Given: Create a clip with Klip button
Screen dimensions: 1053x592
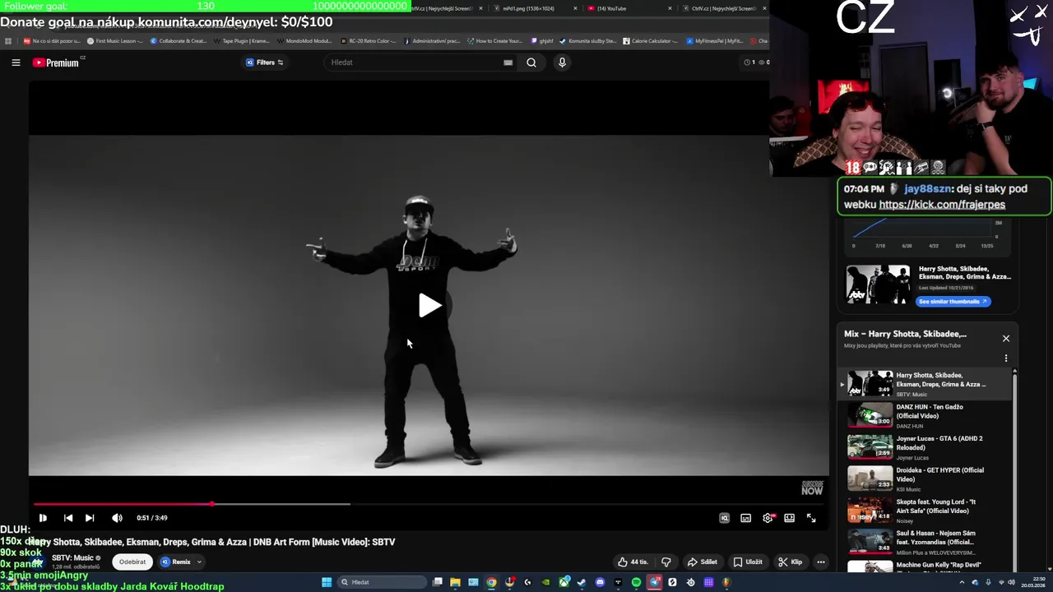Looking at the screenshot, I should pos(790,562).
